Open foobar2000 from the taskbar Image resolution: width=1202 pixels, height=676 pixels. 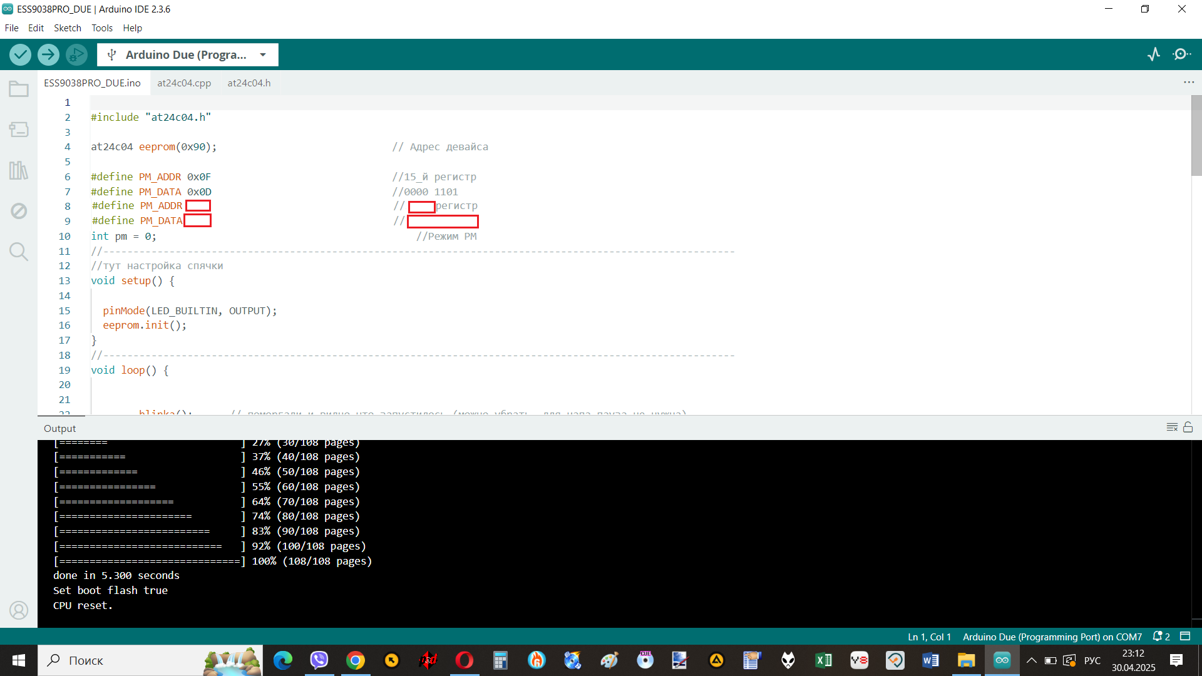[788, 660]
